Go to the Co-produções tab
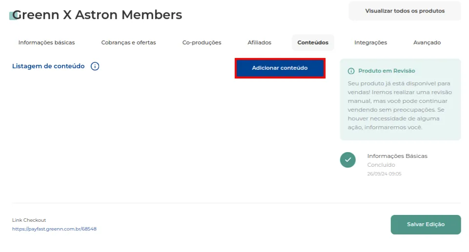Image resolution: width=469 pixels, height=252 pixels. click(x=202, y=42)
